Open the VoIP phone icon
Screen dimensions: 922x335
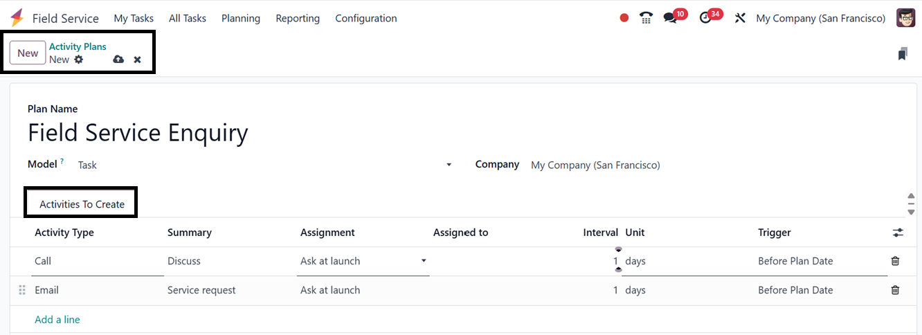click(646, 18)
